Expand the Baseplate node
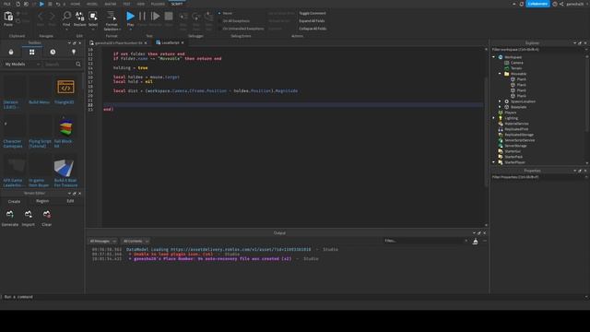The image size is (590, 332). tap(500, 107)
